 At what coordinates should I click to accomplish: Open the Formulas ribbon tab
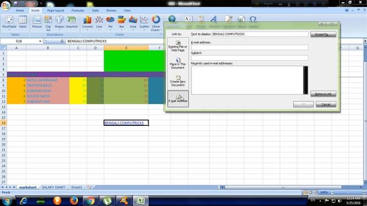pos(78,10)
